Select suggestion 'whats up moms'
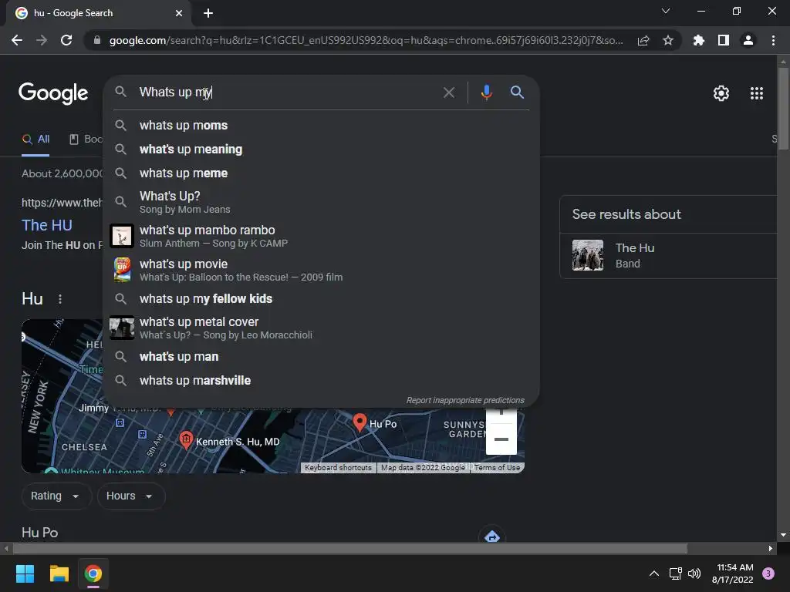The width and height of the screenshot is (790, 592). (321, 126)
